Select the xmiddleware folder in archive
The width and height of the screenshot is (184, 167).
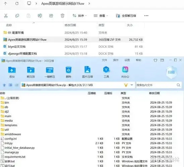[11, 134]
